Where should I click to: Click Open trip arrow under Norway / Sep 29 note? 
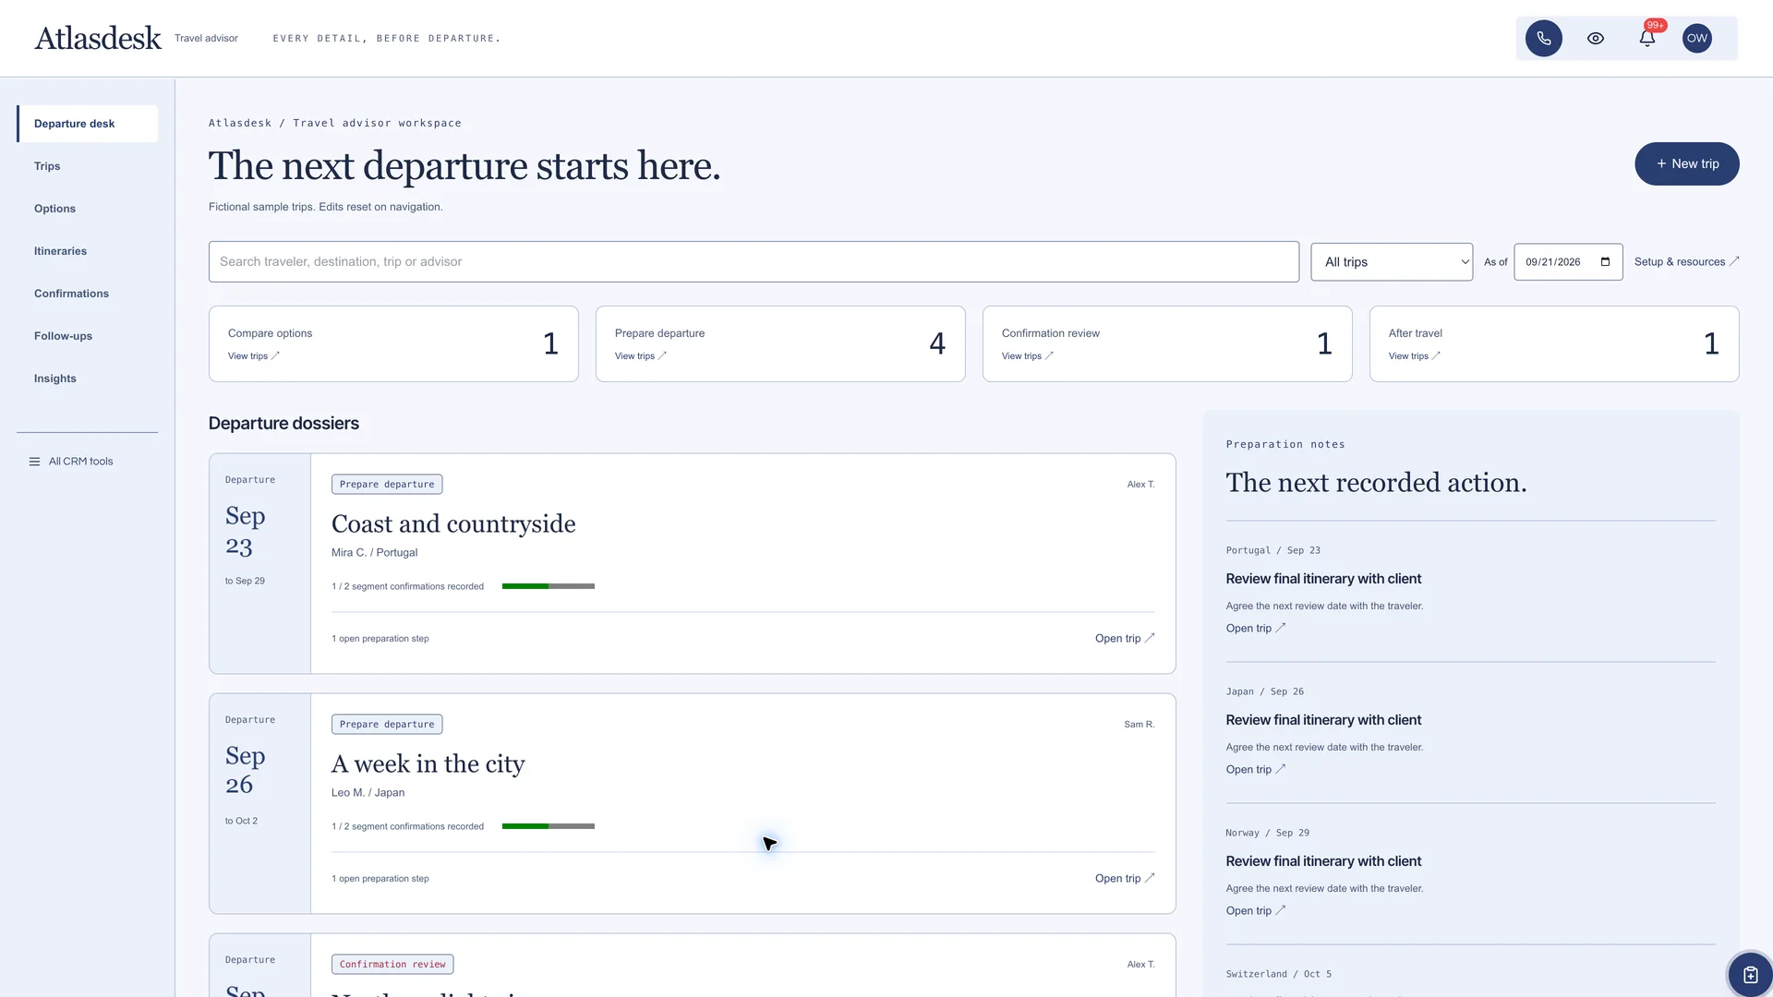point(1281,910)
